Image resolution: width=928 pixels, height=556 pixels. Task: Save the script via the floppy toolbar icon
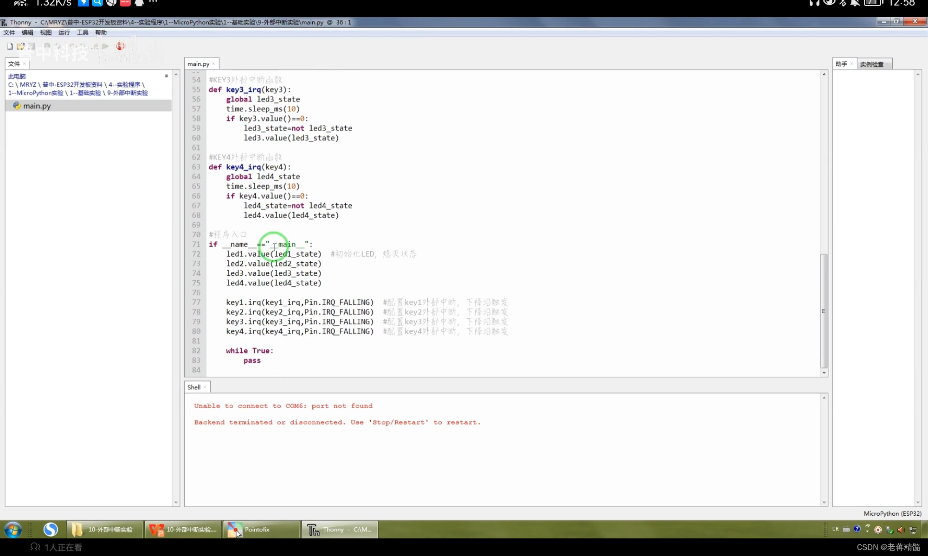tap(31, 46)
